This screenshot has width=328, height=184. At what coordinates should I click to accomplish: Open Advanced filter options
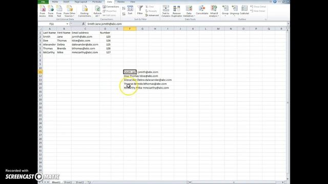pos(152,15)
